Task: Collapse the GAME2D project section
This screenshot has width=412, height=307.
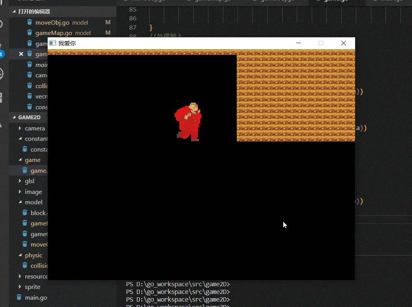Action: 14,117
